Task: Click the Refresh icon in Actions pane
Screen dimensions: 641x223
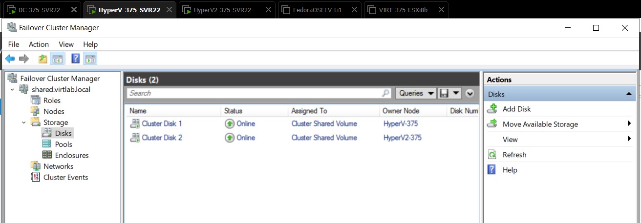Action: tap(492, 155)
